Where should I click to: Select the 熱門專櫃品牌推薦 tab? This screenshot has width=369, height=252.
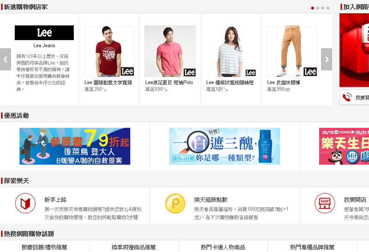coord(312,247)
